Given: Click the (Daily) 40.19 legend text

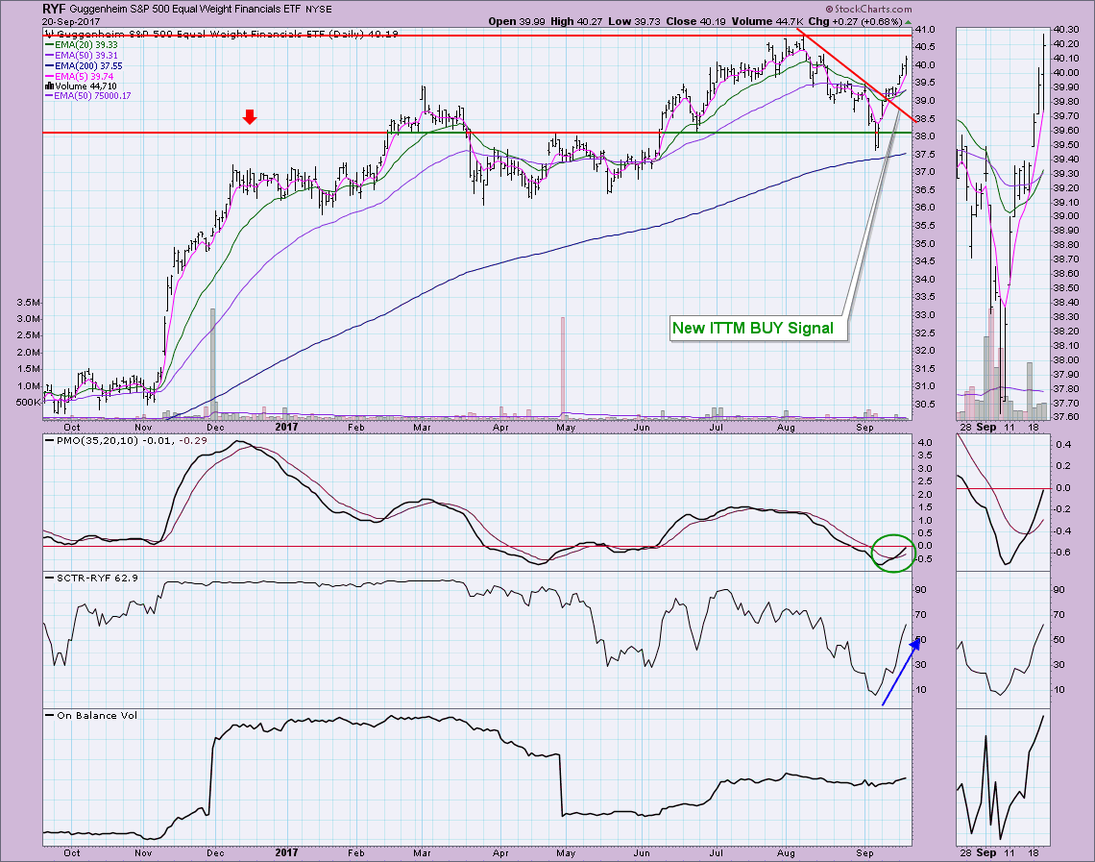Looking at the screenshot, I should click(x=363, y=35).
